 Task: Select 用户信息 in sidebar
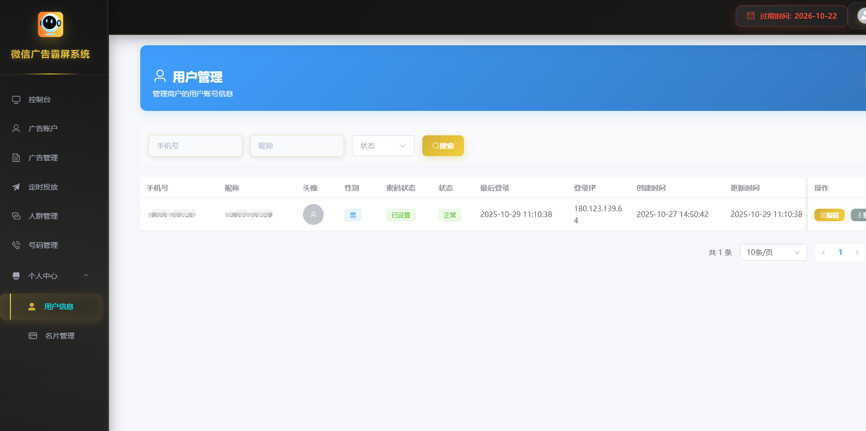tap(58, 307)
